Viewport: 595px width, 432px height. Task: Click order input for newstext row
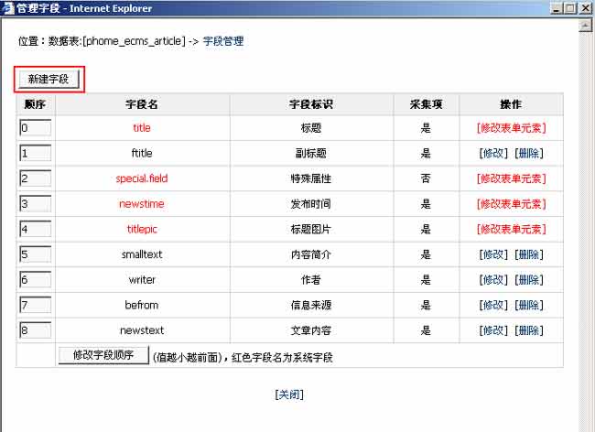pyautogui.click(x=35, y=330)
